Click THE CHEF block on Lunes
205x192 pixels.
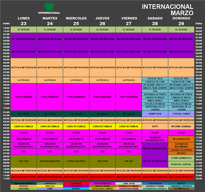24,161
